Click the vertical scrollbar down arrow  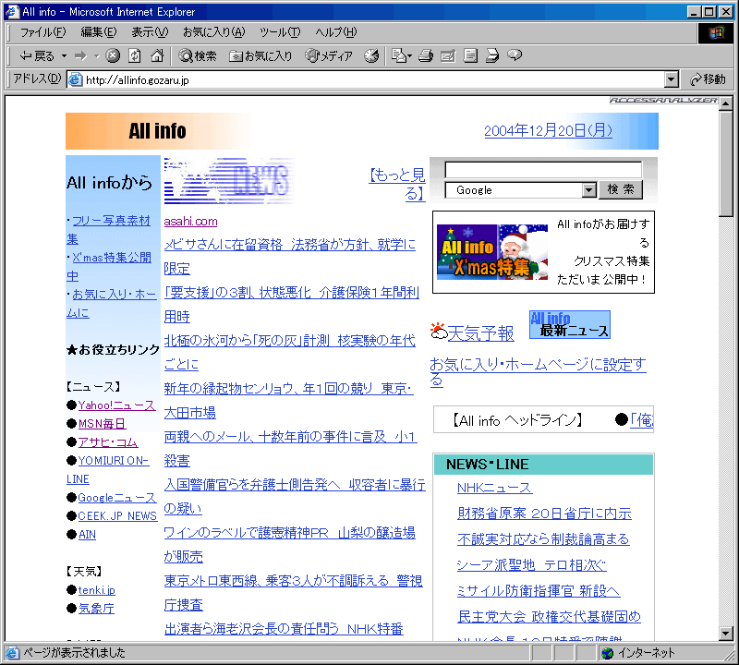point(726,633)
